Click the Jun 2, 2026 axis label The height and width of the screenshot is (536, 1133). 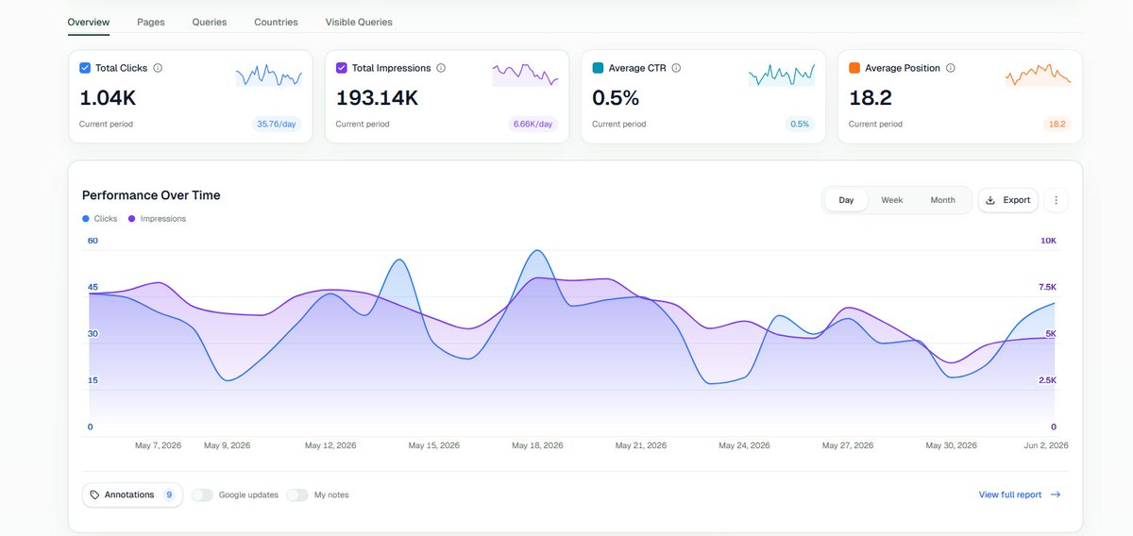(x=1045, y=445)
